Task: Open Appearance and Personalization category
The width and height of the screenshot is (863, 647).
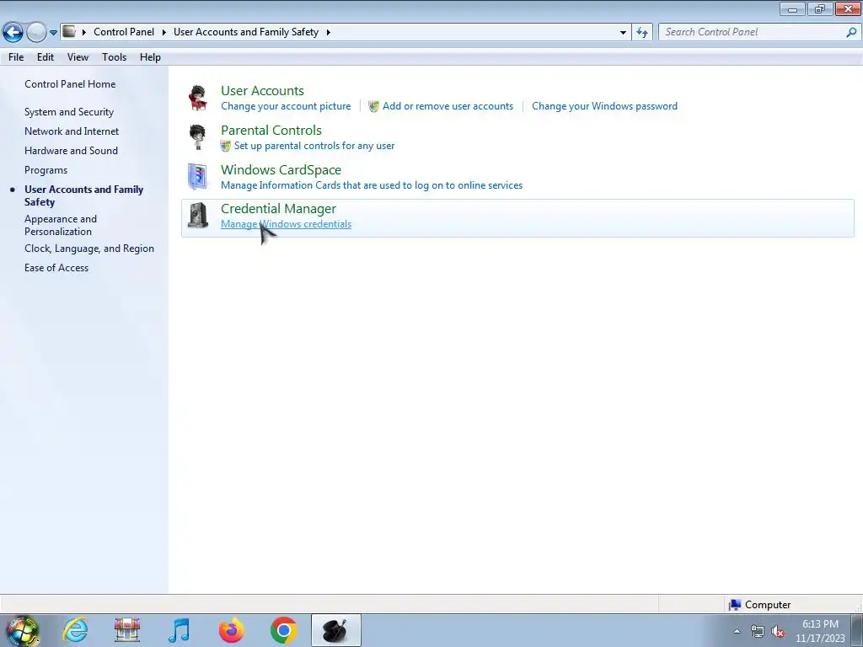Action: click(x=61, y=225)
